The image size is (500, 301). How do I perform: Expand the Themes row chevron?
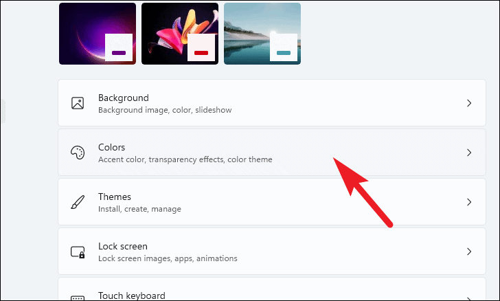pyautogui.click(x=469, y=202)
